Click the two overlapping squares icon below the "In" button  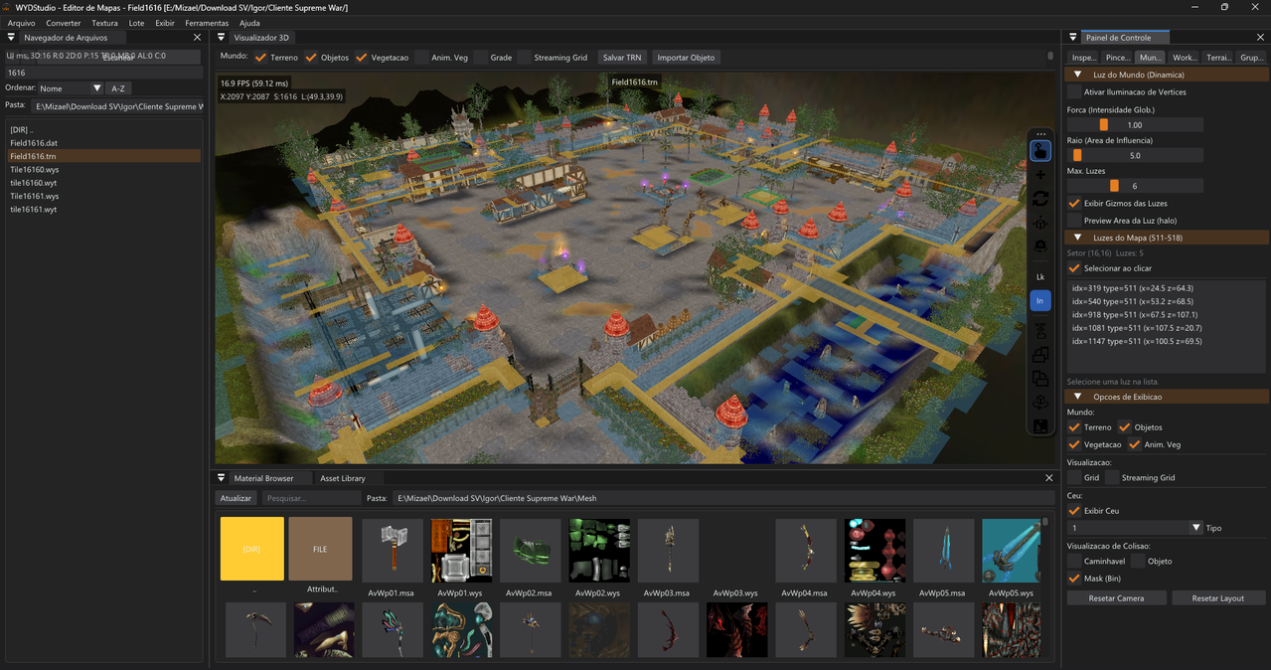click(x=1039, y=354)
